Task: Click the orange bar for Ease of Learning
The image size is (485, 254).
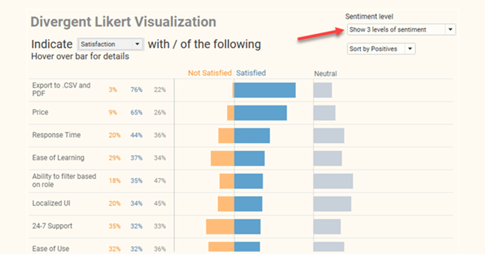Action: [222, 158]
